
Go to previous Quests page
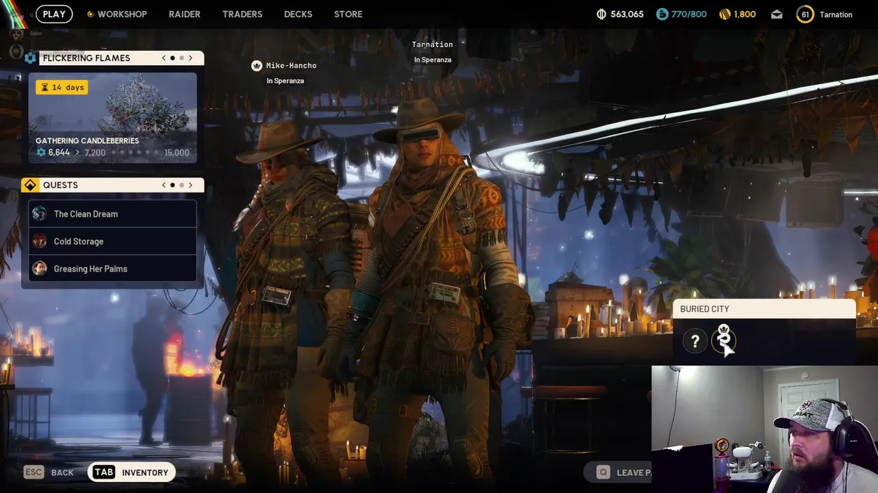click(x=163, y=185)
